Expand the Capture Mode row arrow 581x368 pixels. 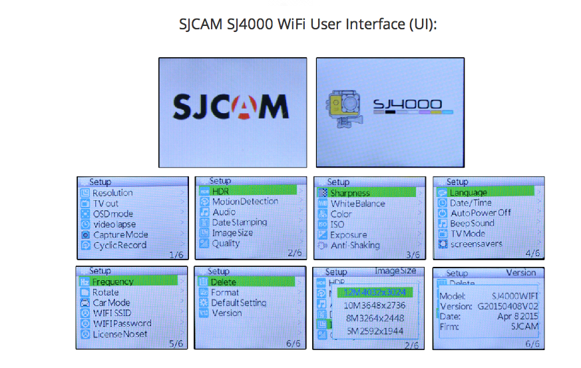(x=182, y=234)
